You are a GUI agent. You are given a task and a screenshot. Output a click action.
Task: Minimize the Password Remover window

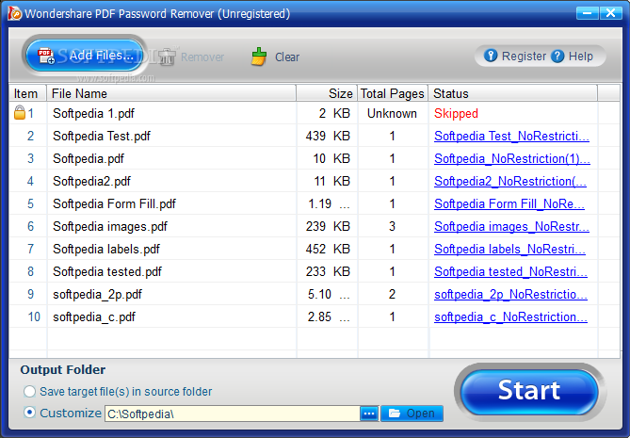(587, 13)
